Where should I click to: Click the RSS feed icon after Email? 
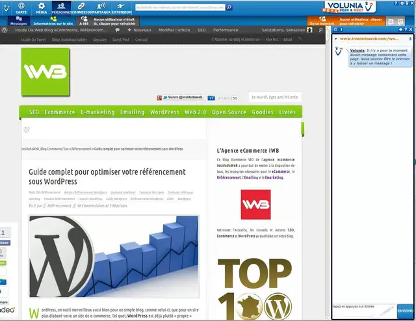[300, 39]
